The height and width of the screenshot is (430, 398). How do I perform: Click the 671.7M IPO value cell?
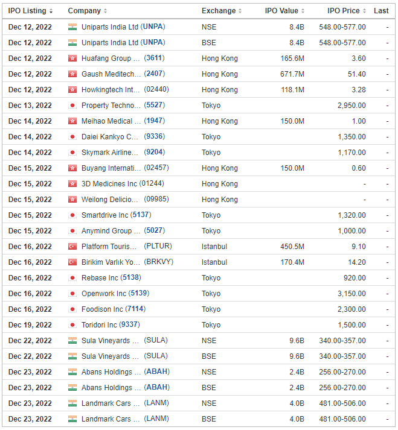pos(292,74)
